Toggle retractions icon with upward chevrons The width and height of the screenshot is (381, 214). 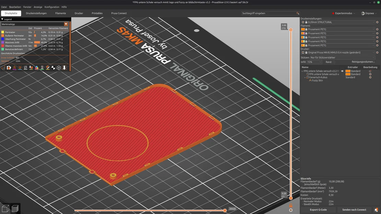point(15,68)
